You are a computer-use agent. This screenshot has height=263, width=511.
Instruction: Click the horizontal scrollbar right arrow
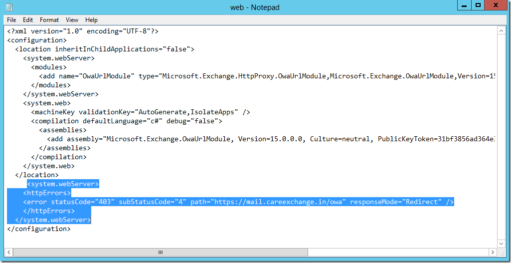494,252
